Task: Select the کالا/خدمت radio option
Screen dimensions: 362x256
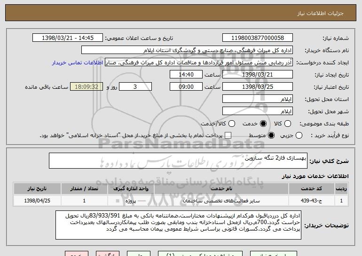Action: pyautogui.click(x=232, y=124)
